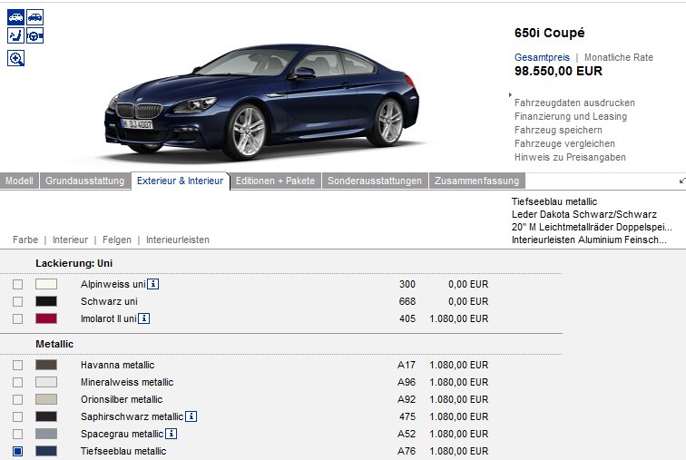
Task: Open the Sonderausstattungen tab
Action: click(x=375, y=181)
